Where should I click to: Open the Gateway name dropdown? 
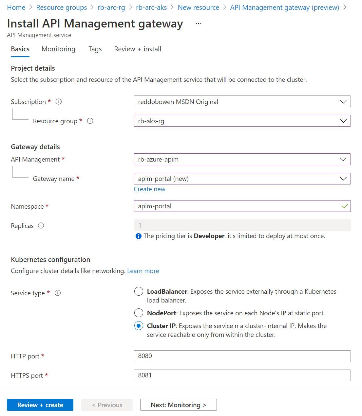(x=343, y=179)
